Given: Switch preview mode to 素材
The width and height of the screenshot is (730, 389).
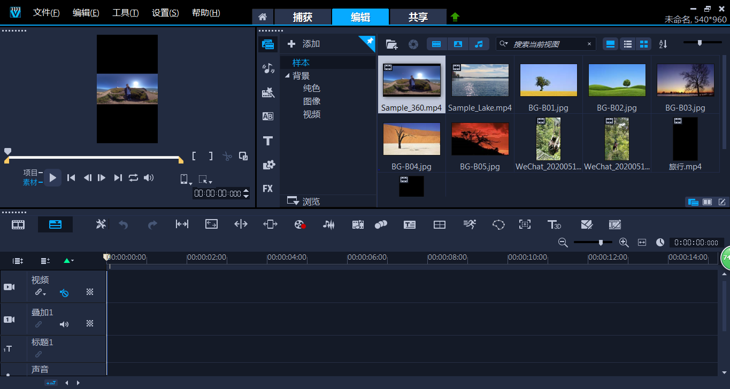Looking at the screenshot, I should tap(30, 182).
